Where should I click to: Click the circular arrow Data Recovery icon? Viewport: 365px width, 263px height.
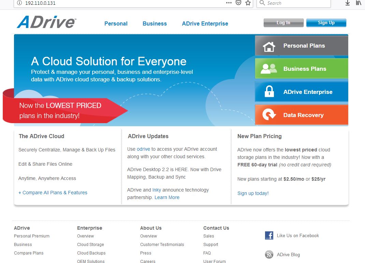[269, 114]
